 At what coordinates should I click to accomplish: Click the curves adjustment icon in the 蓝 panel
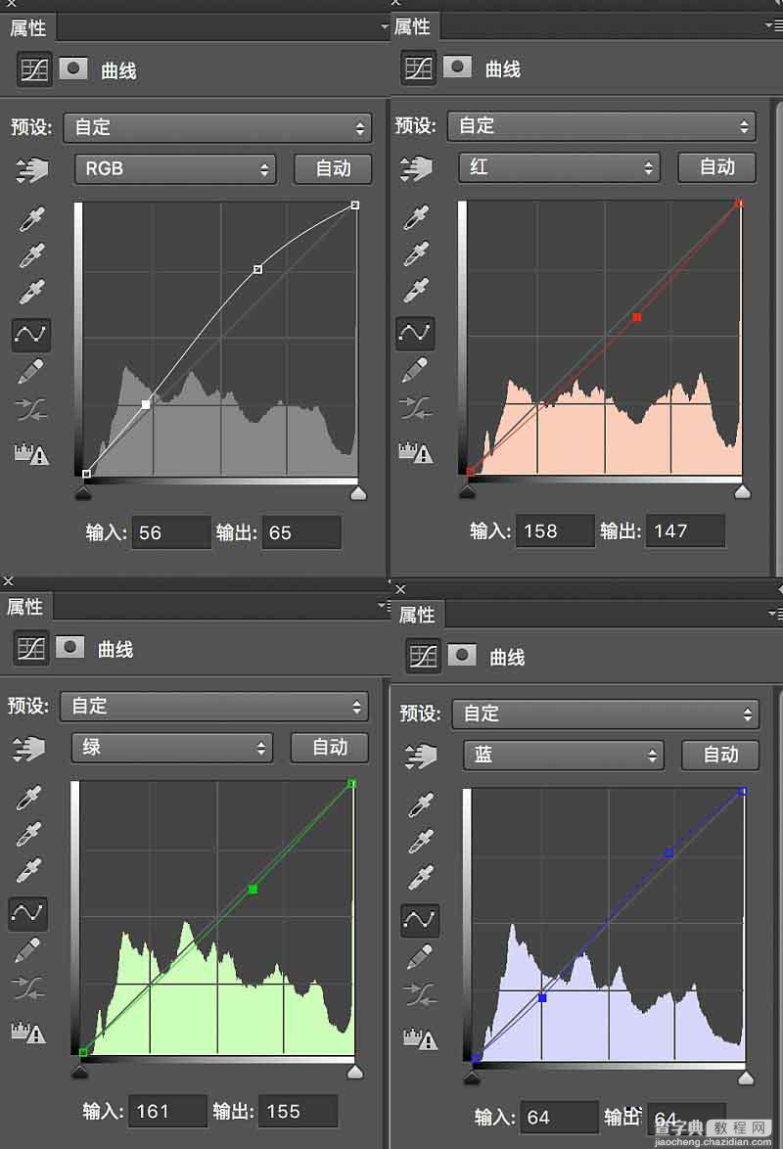click(x=423, y=656)
